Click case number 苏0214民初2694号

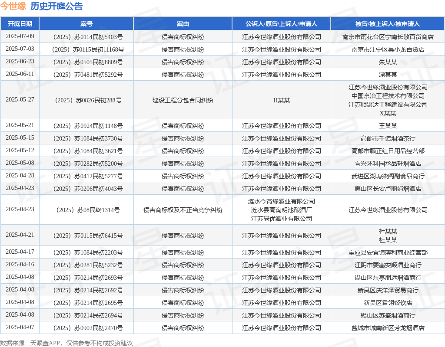tap(88, 315)
